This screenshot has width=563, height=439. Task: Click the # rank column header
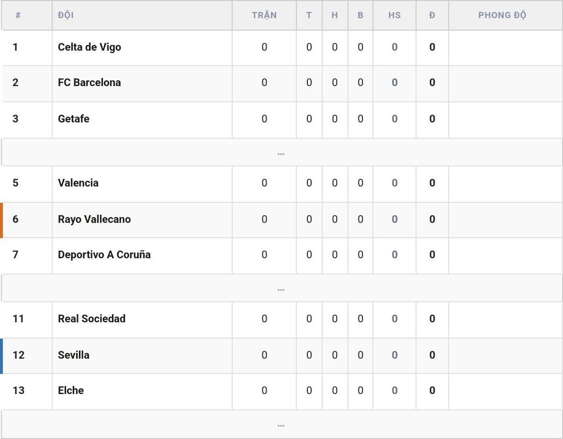click(18, 15)
